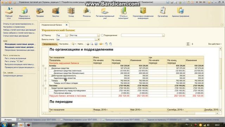Clear the Валюта отчета field
The image size is (225, 127).
point(98,39)
